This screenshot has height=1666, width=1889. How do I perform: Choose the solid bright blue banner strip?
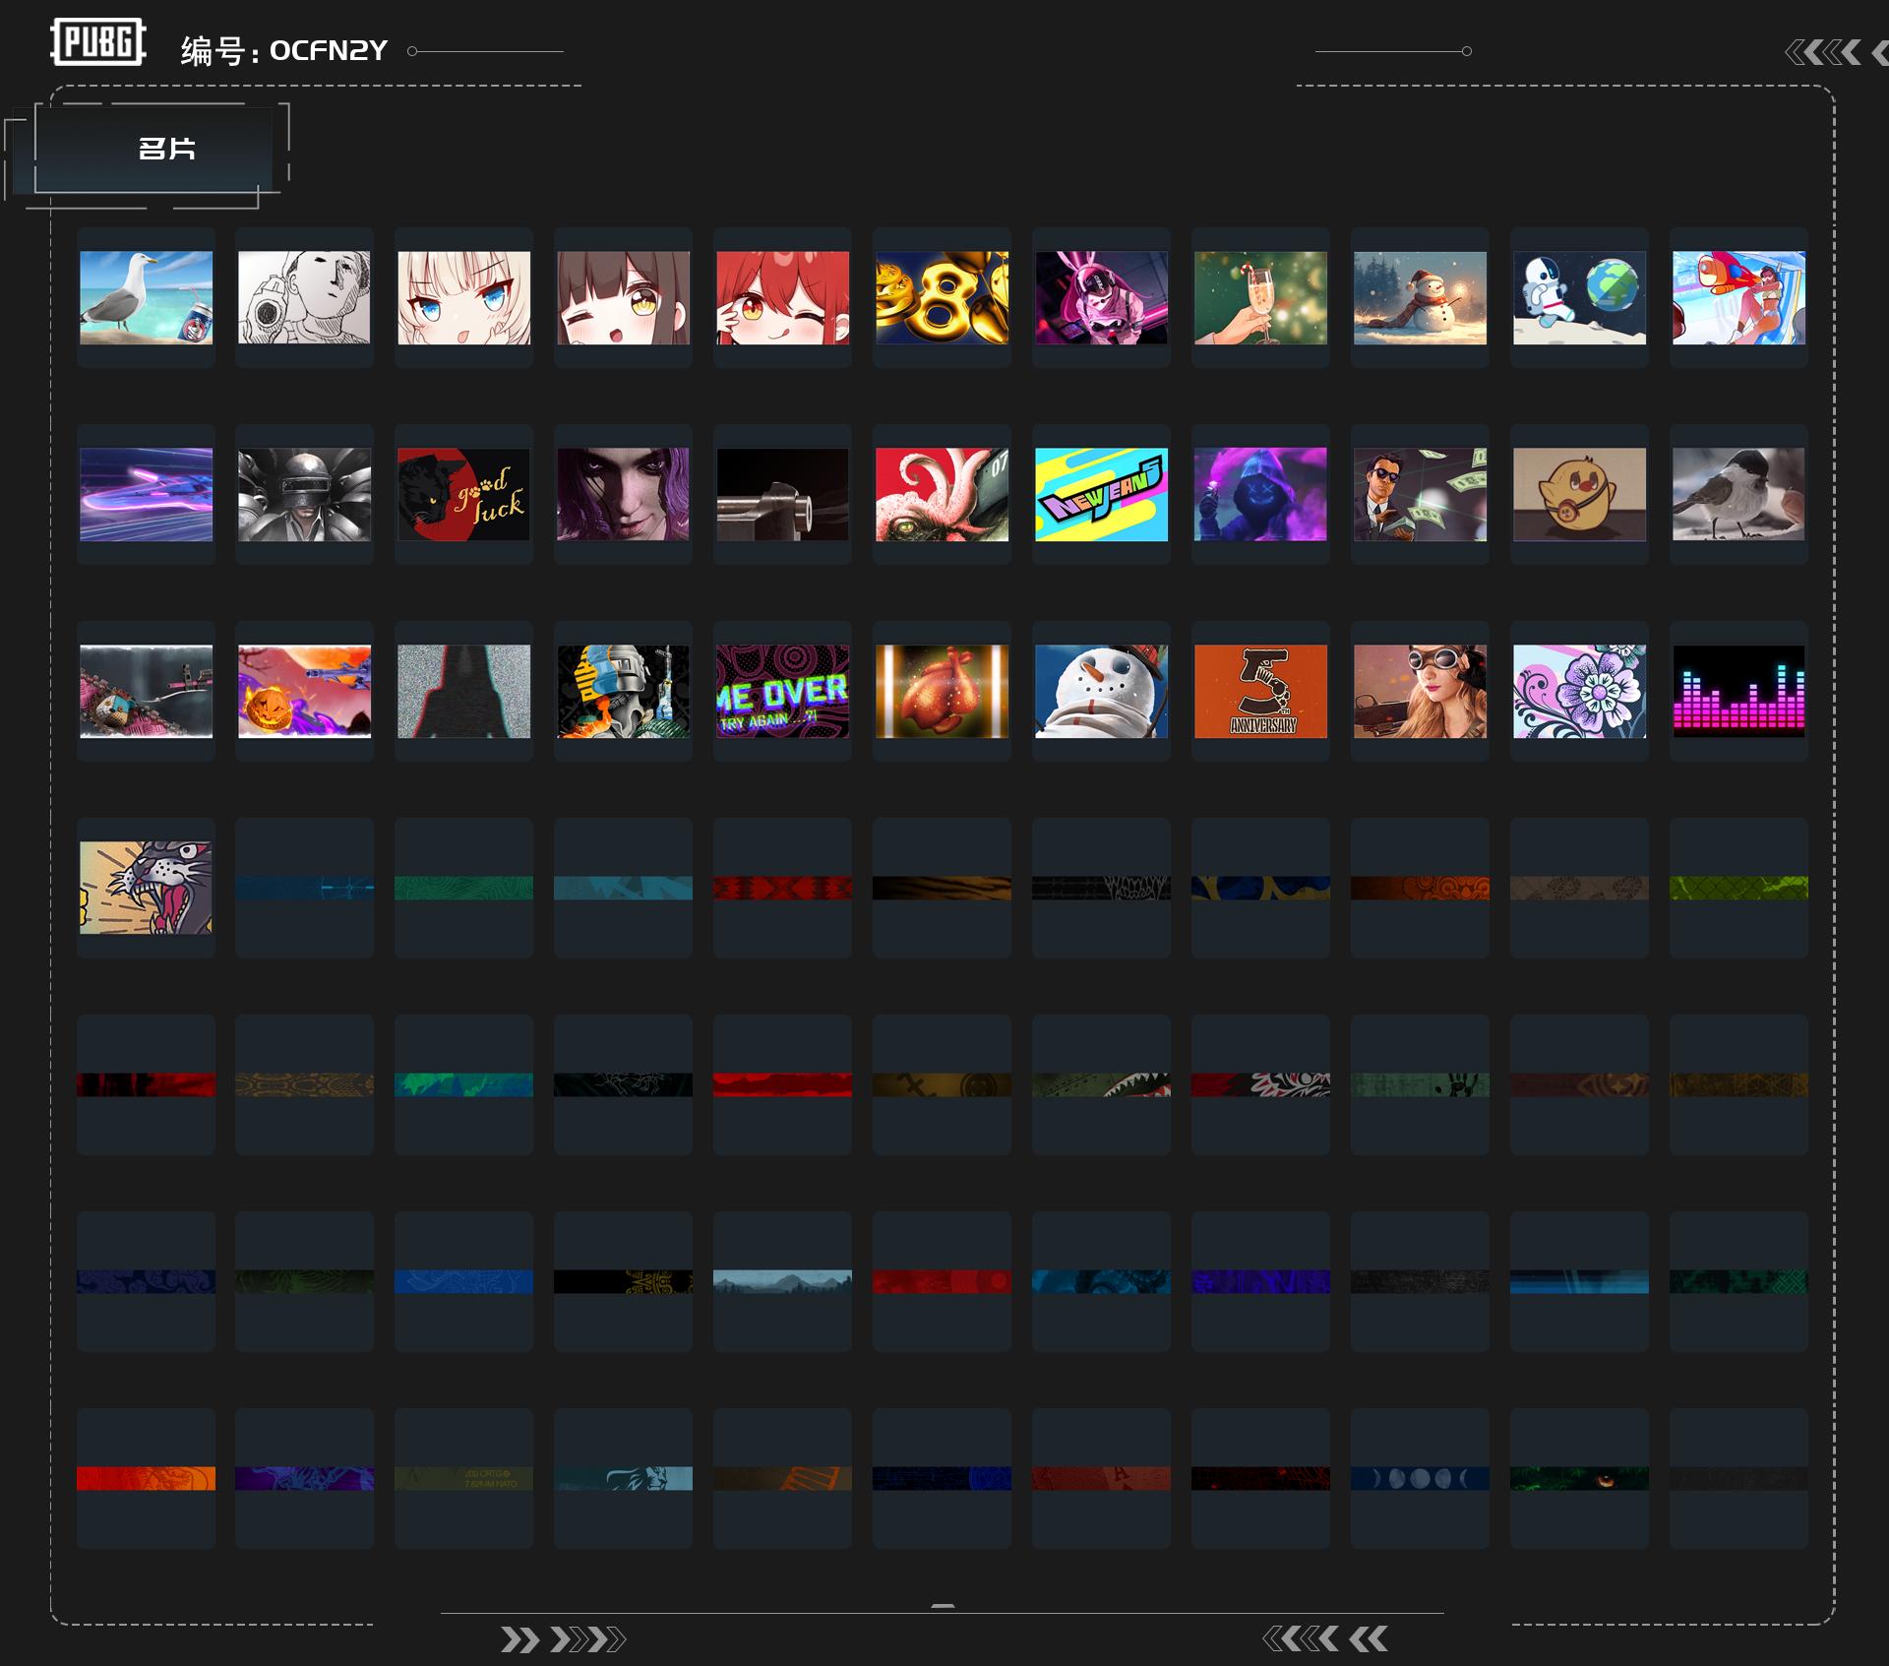pyautogui.click(x=464, y=1281)
